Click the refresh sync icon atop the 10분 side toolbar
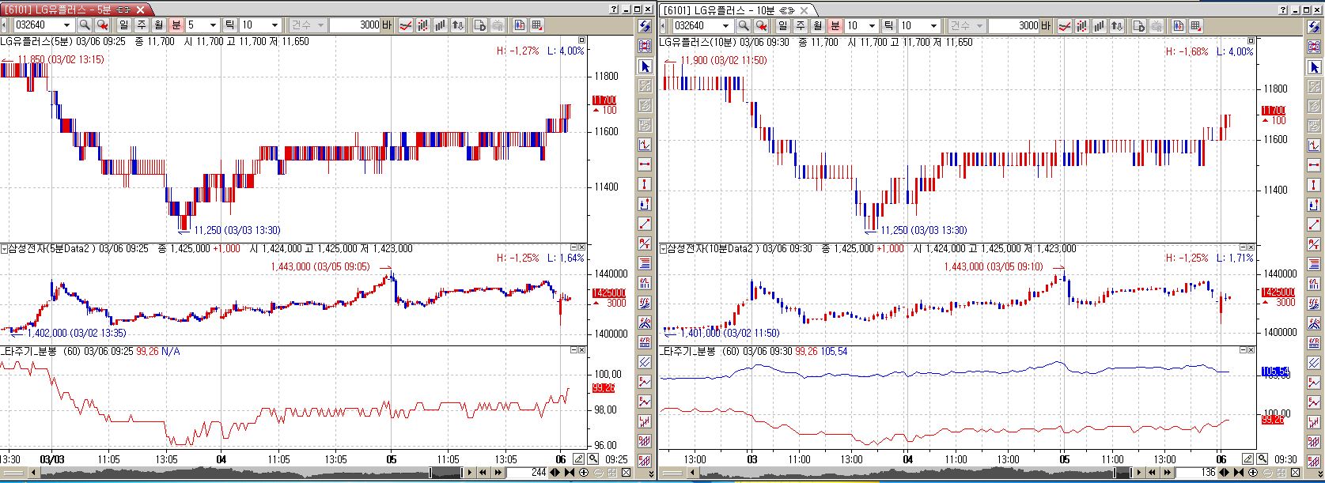The height and width of the screenshot is (483, 1325). coord(1314,26)
